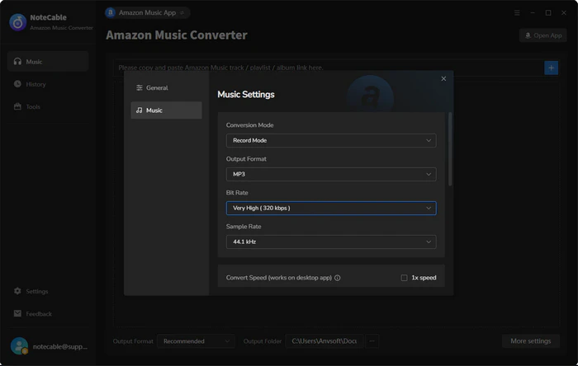Screen dimensions: 578x366
Task: Enable the 1x speed checkbox
Action: [x=404, y=278]
